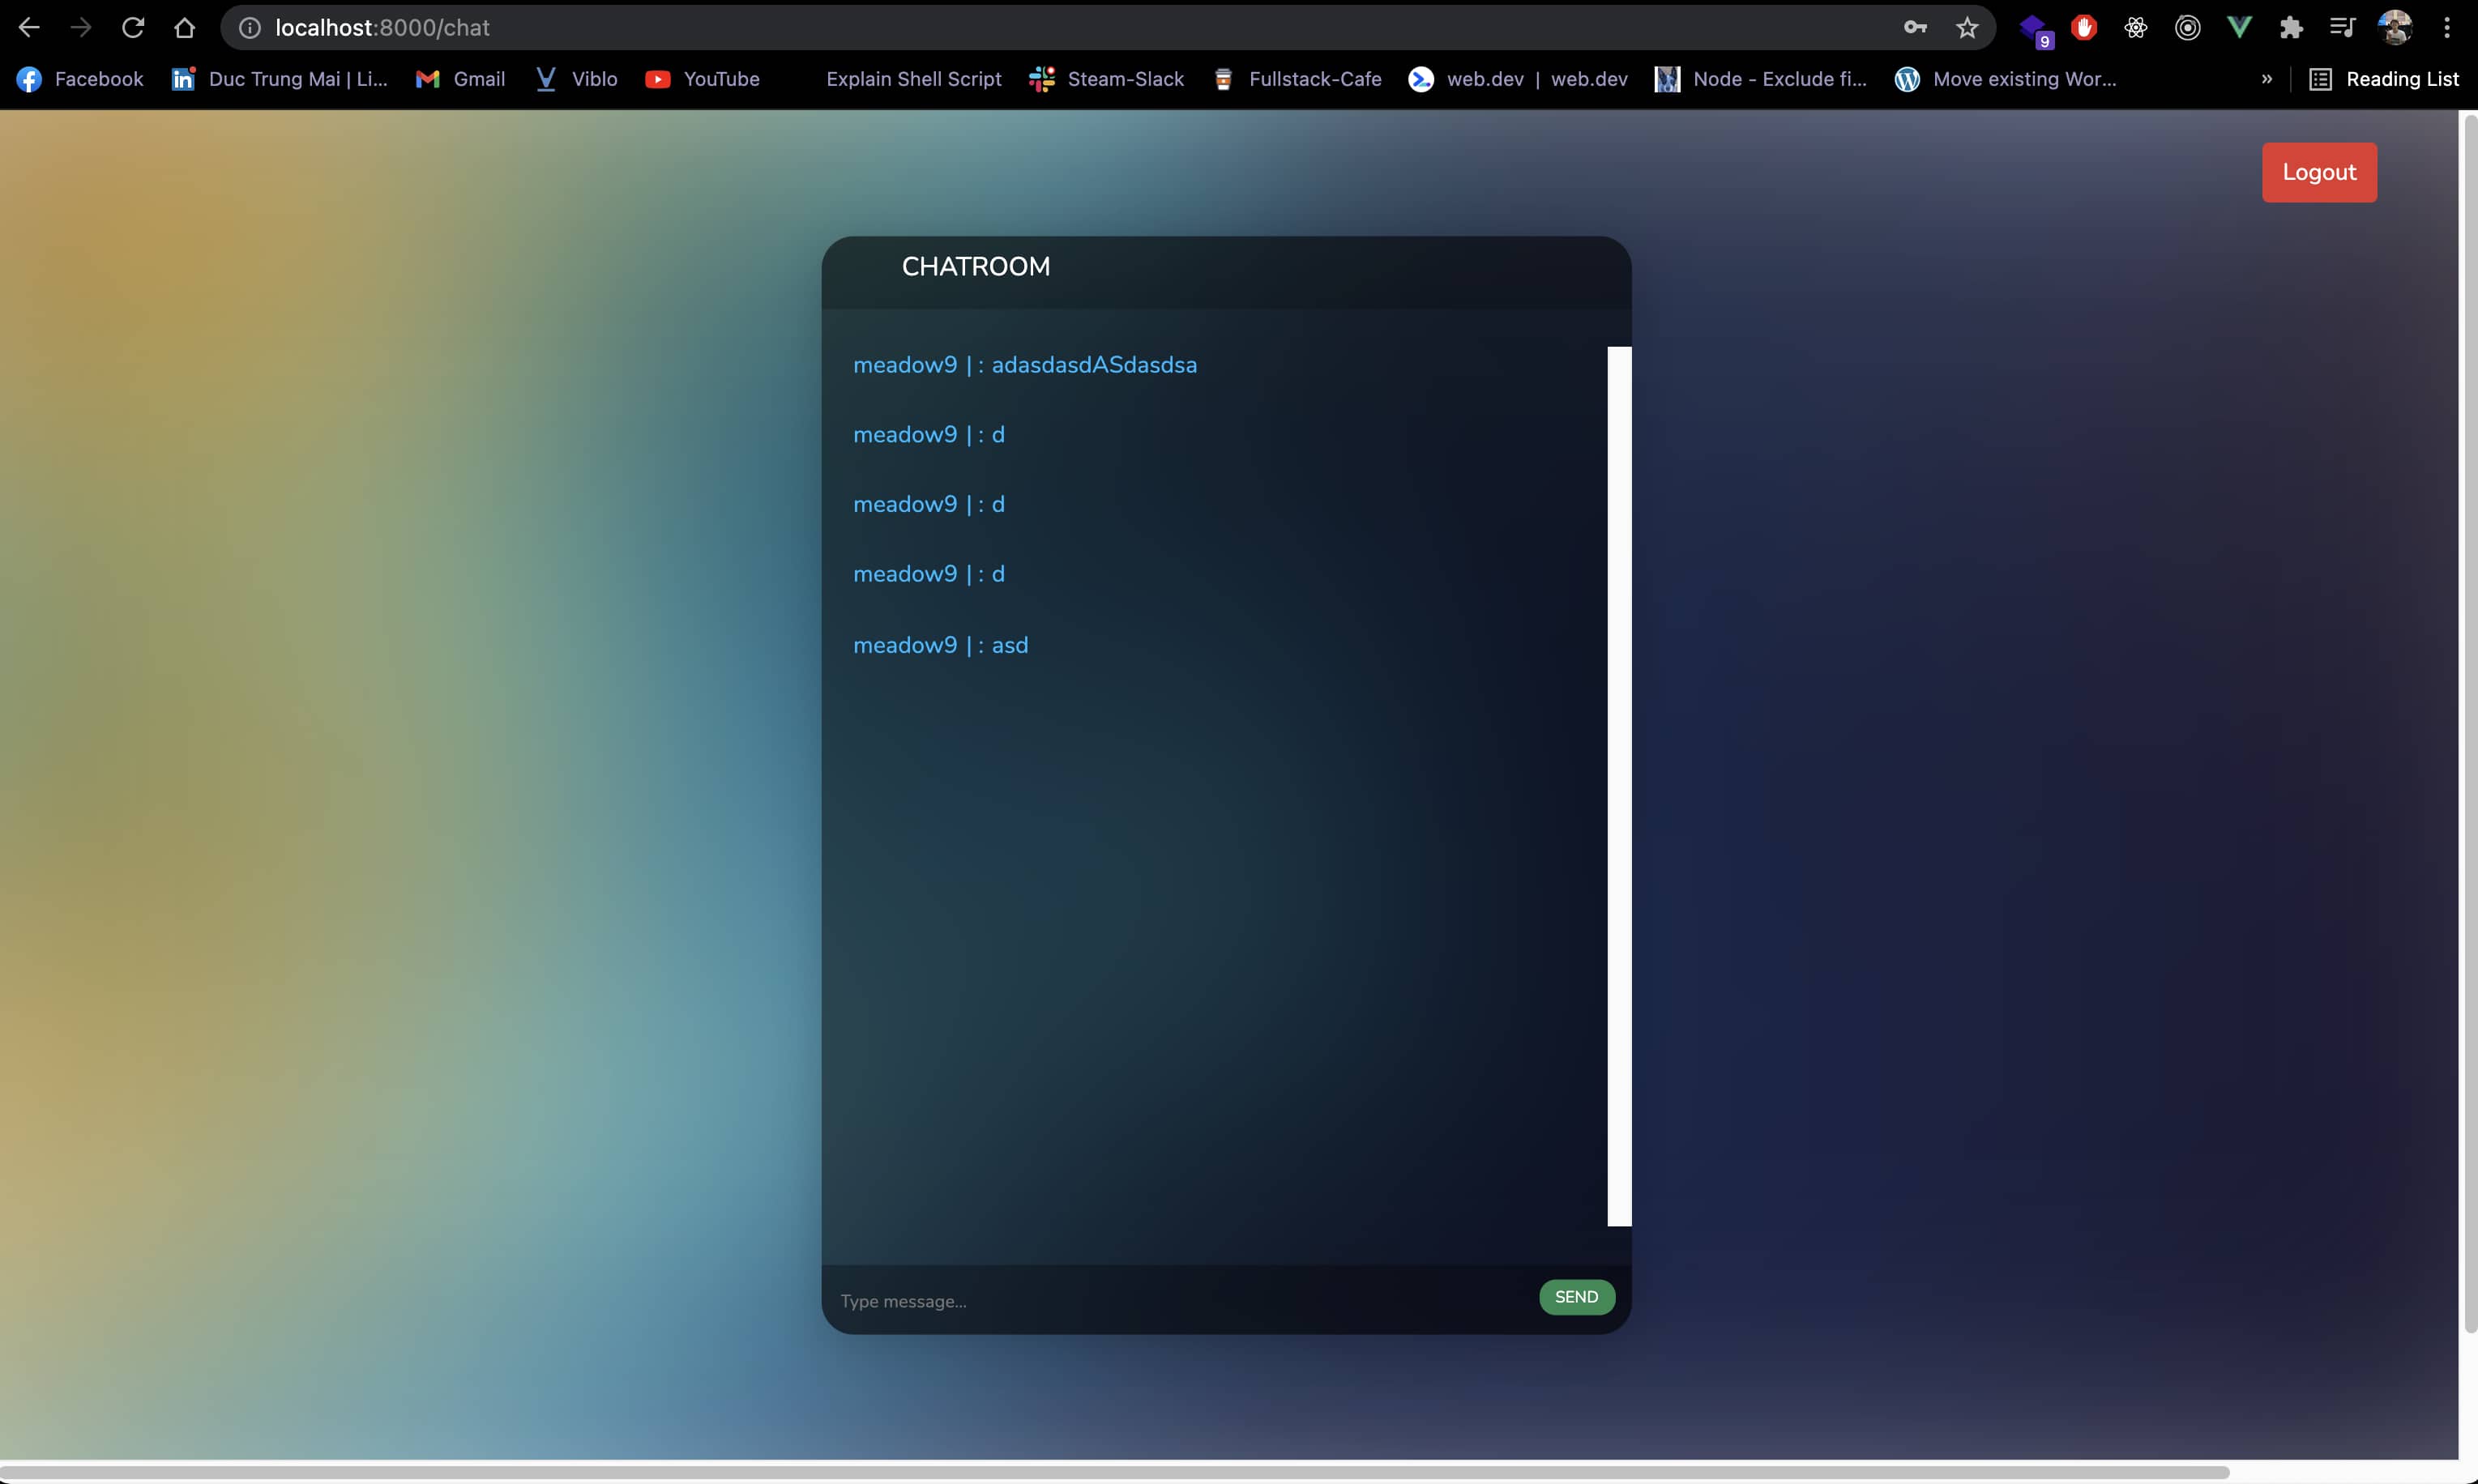Open the browser profile avatar
Screen dimensions: 2478x1484
[2395, 27]
